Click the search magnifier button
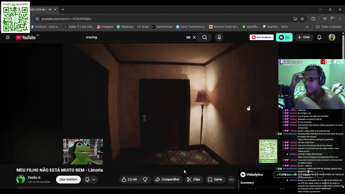This screenshot has width=345, height=194. (205, 37)
